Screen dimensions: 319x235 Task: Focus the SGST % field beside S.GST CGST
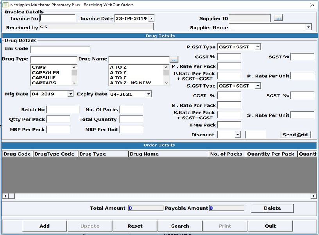pyautogui.click(x=303, y=95)
